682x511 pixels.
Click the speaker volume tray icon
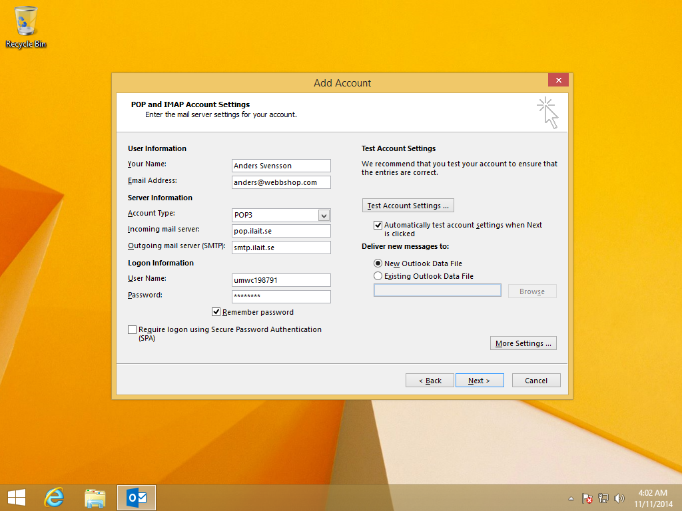tap(619, 498)
